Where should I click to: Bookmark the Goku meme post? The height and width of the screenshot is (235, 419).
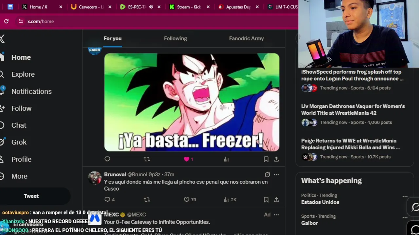[x=266, y=159]
